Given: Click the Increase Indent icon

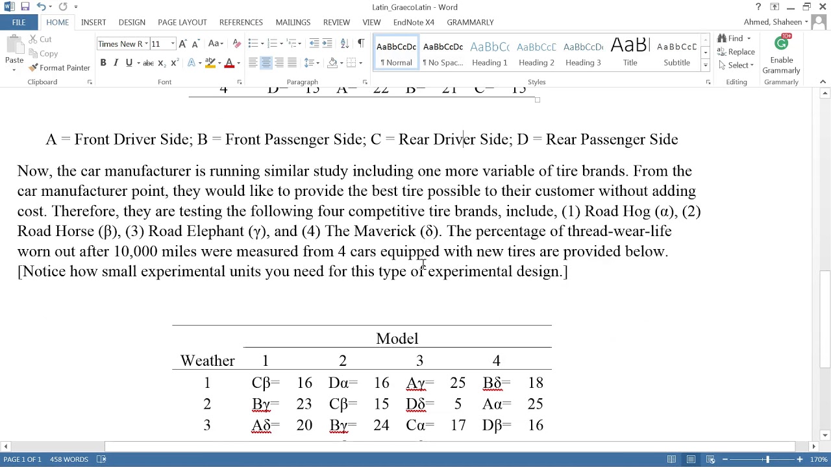Looking at the screenshot, I should (x=327, y=43).
